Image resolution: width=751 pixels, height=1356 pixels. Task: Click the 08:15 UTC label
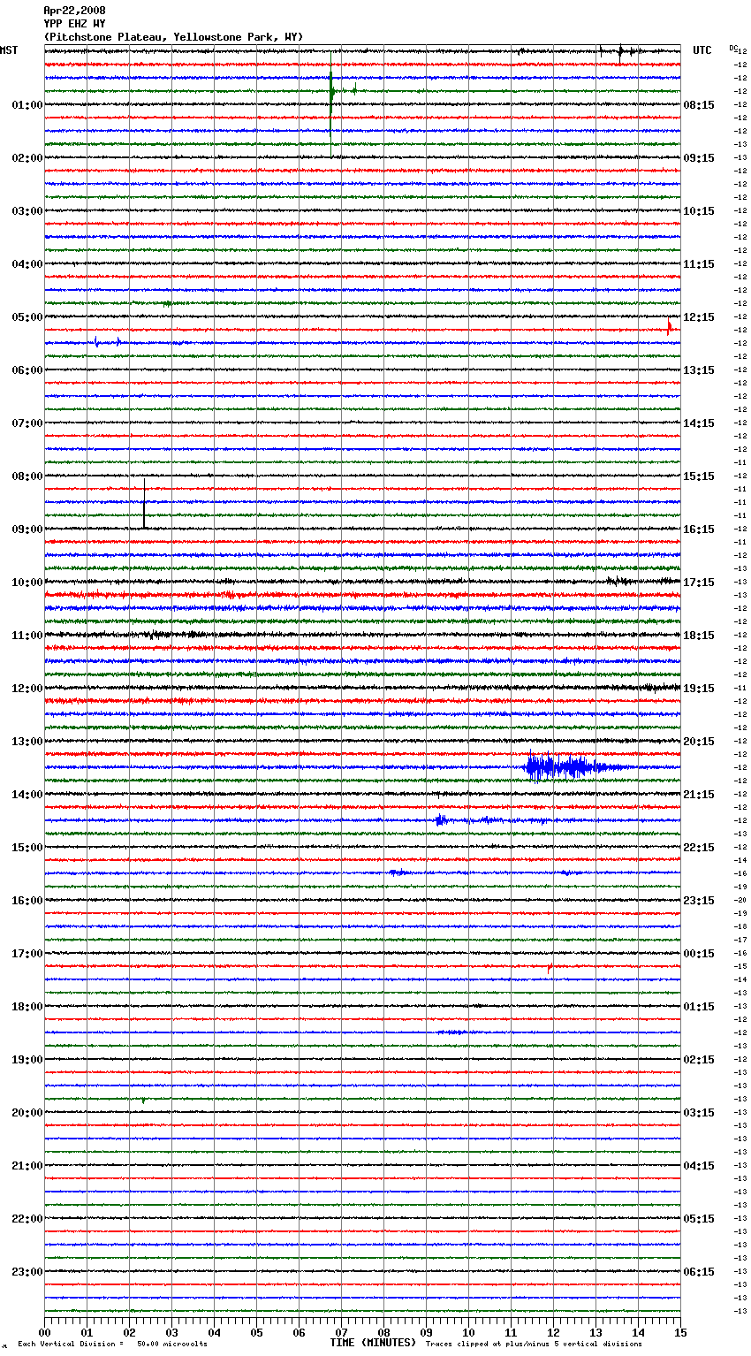[x=699, y=105]
